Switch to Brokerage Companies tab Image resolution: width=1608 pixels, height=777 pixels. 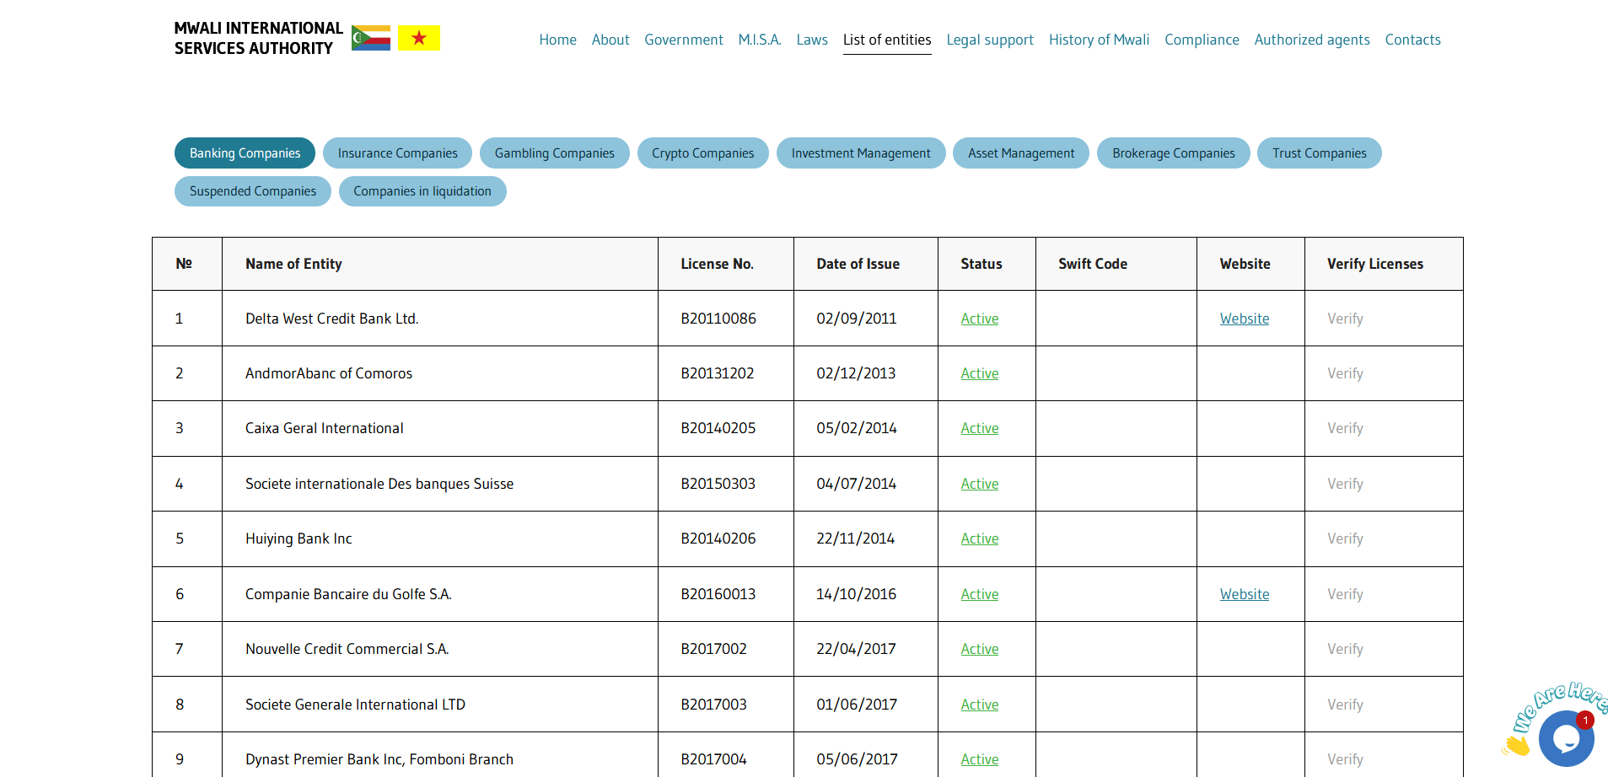[x=1173, y=153]
